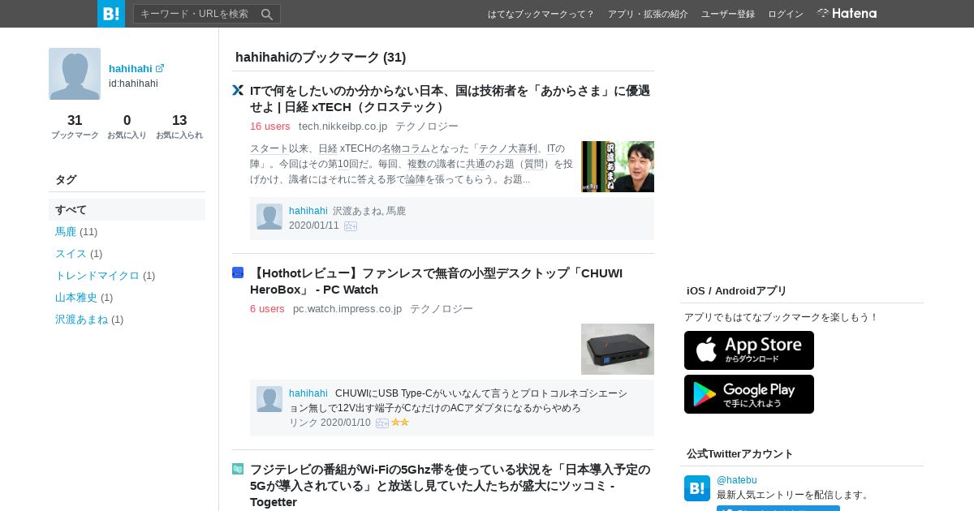Click the PC Watch favicon icon

click(238, 273)
